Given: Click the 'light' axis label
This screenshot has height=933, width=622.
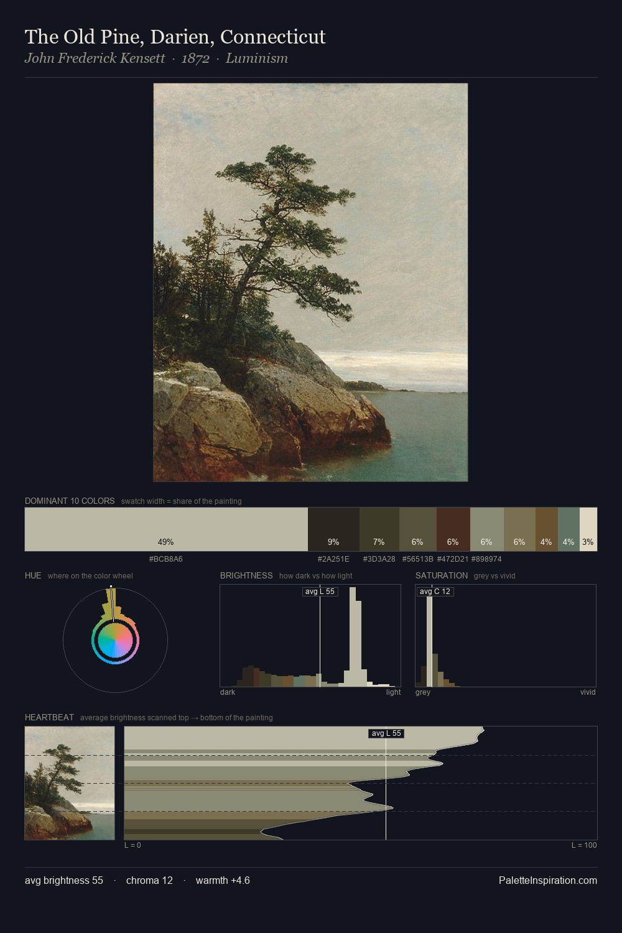Looking at the screenshot, I should (393, 692).
